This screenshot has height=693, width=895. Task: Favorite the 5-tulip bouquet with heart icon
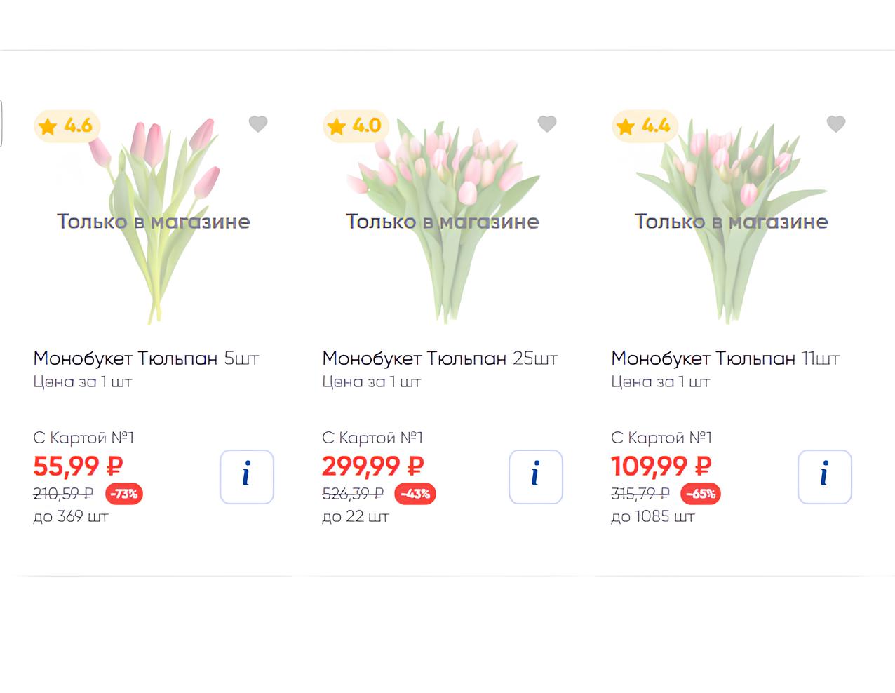tap(258, 124)
